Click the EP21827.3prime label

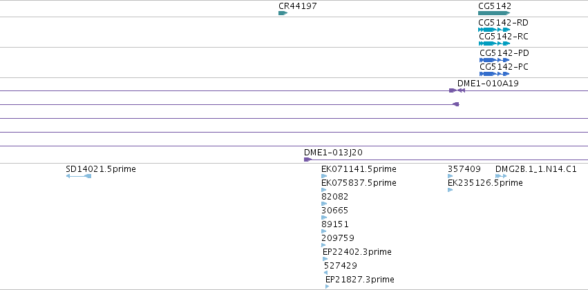[359, 280]
